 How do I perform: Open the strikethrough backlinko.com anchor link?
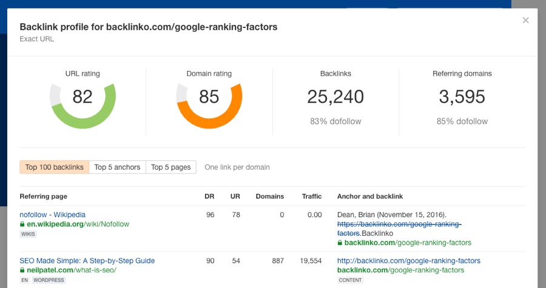coord(399,224)
